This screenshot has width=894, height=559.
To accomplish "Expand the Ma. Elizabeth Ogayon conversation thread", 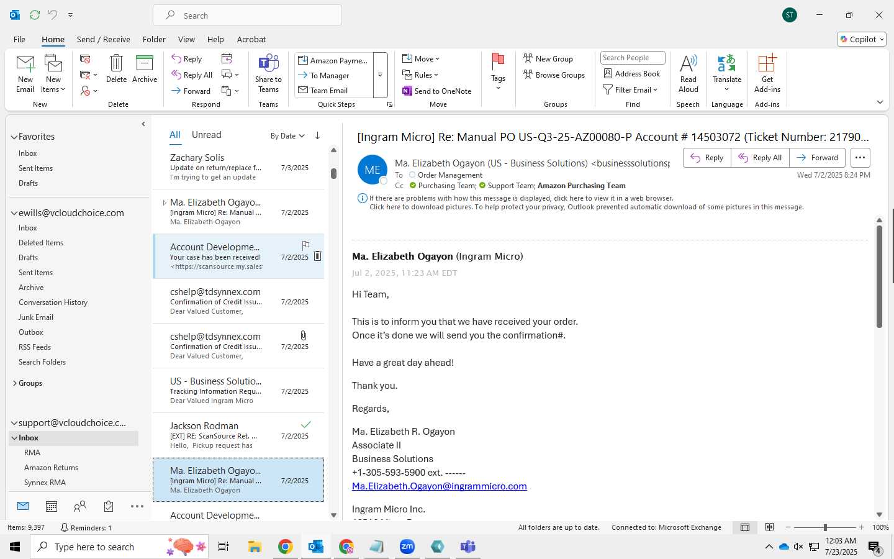I will point(165,202).
